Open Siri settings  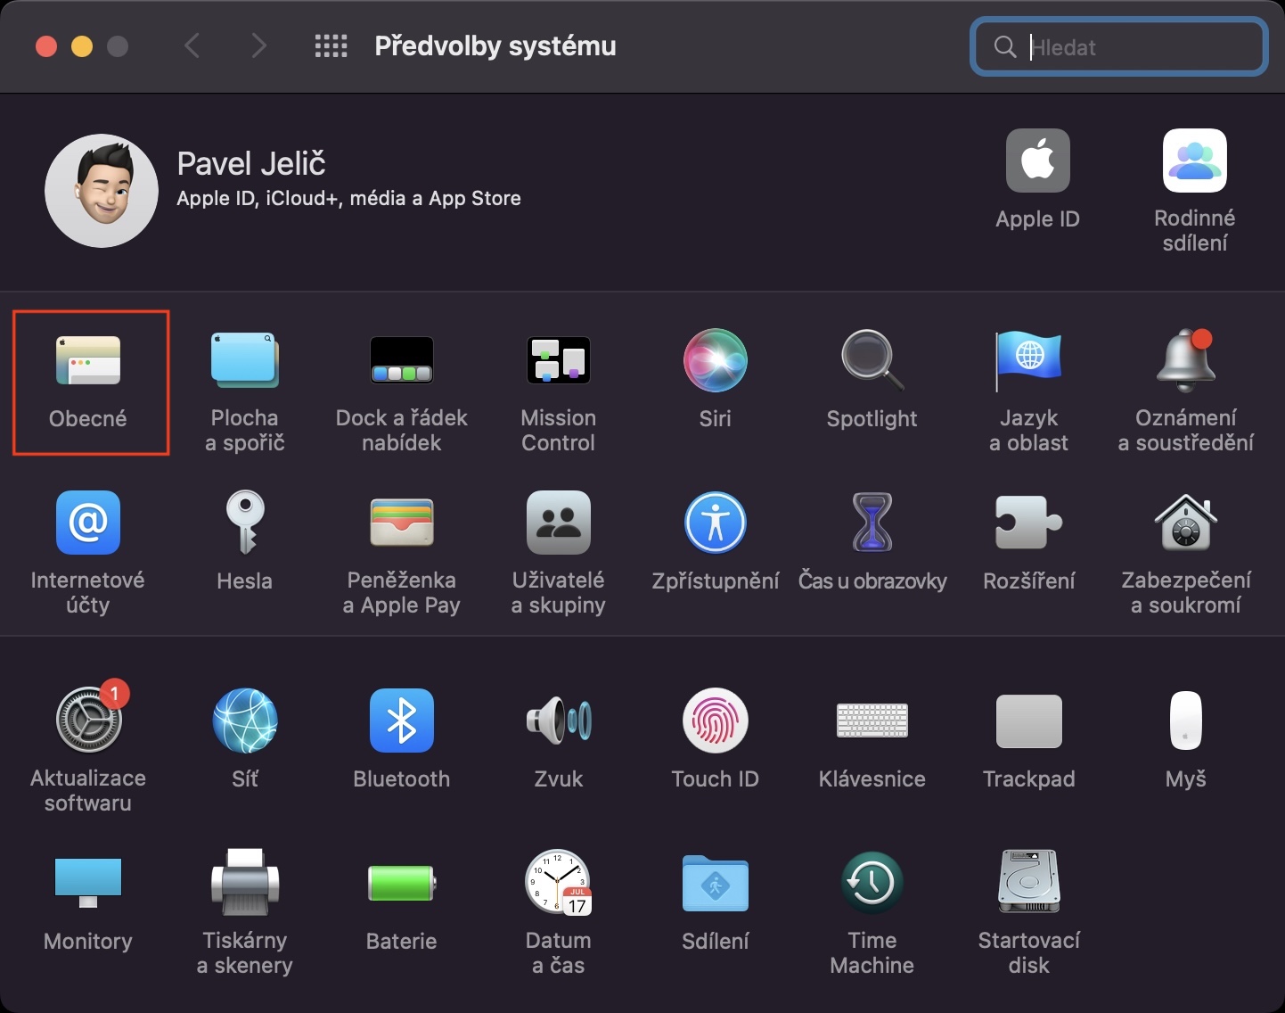tap(716, 382)
